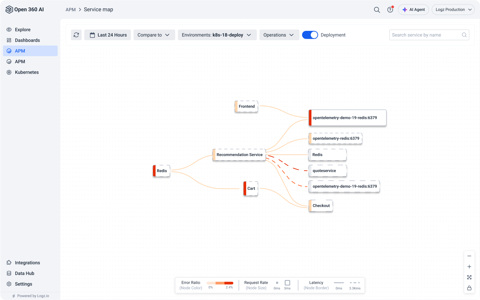Open global search magnifier icon

tap(377, 10)
